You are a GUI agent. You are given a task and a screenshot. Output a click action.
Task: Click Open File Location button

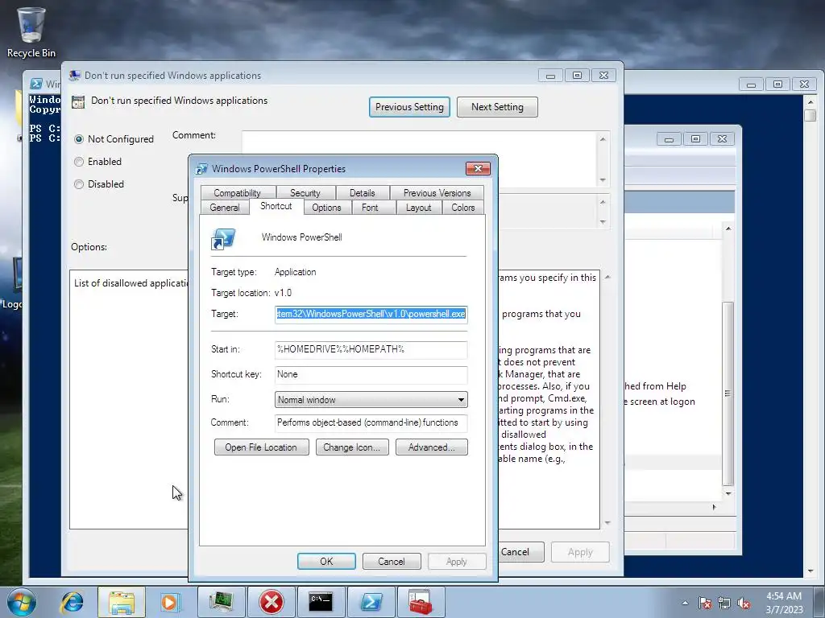point(262,447)
